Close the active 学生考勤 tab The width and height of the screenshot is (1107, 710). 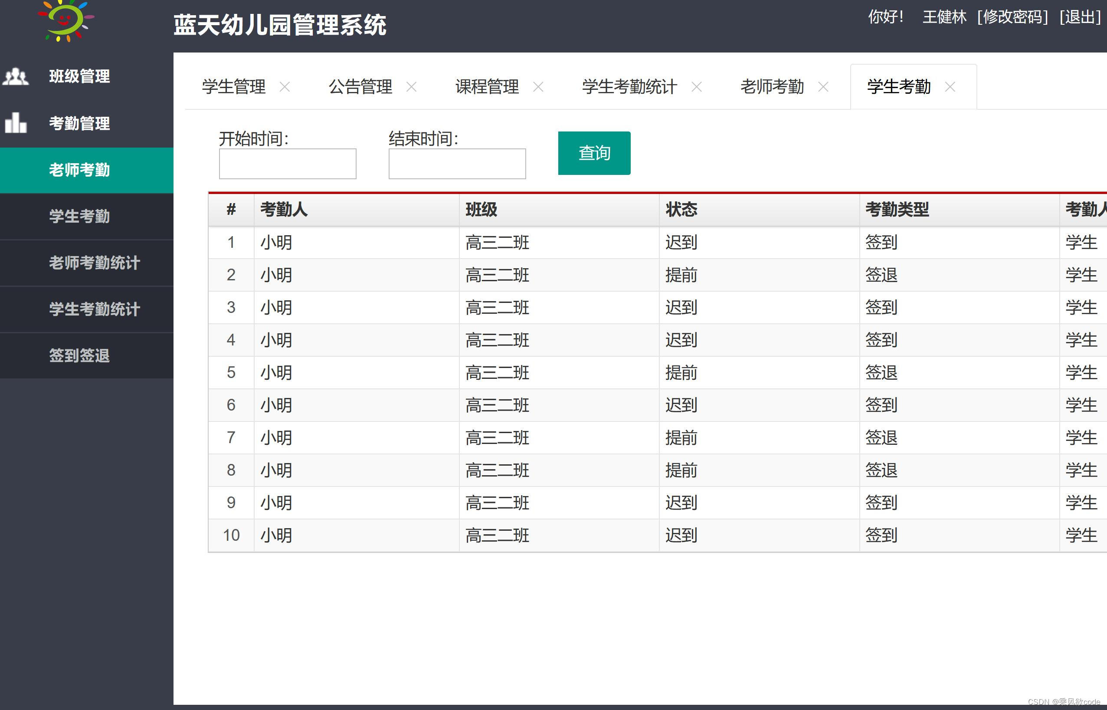pyautogui.click(x=950, y=87)
